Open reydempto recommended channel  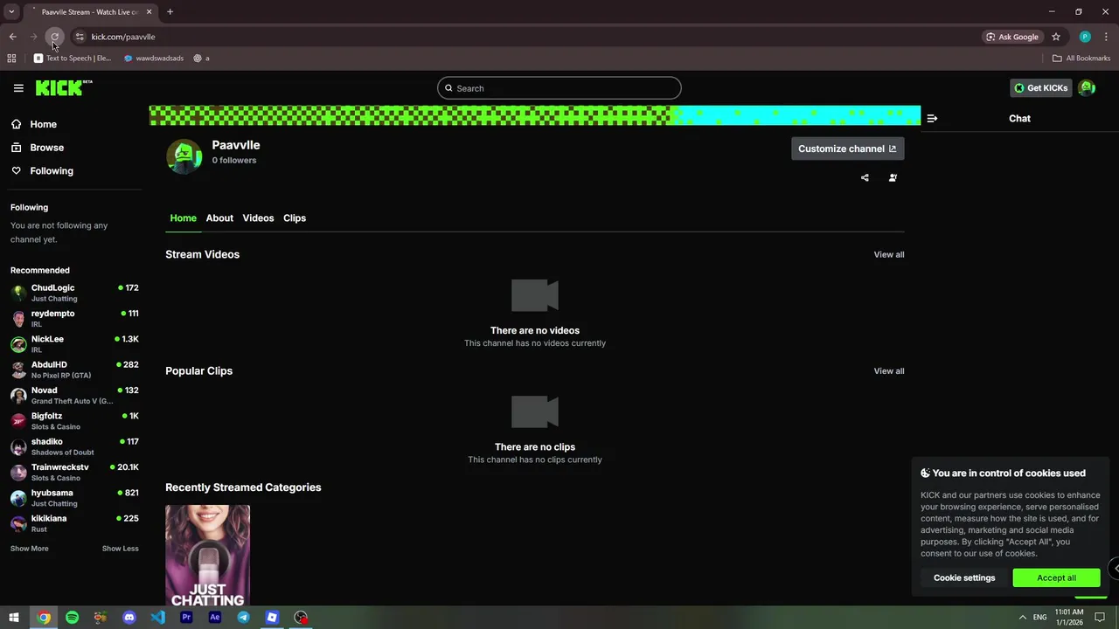tap(74, 318)
